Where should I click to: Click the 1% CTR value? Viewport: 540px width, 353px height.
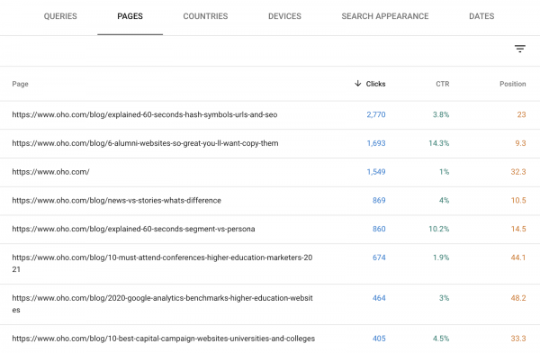pyautogui.click(x=445, y=172)
